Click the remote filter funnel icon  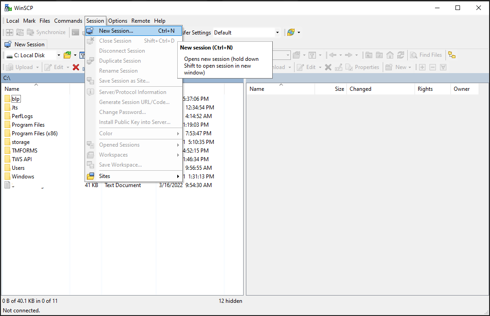click(x=312, y=55)
